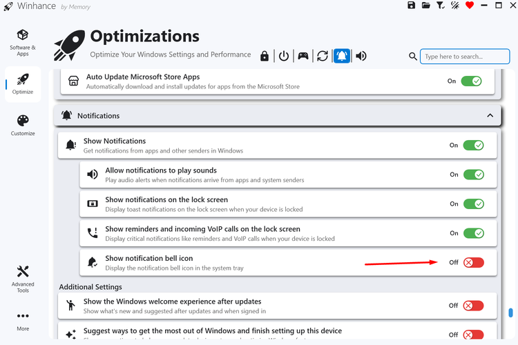This screenshot has width=518, height=345.
Task: Switch to the Customize tab
Action: pyautogui.click(x=23, y=125)
